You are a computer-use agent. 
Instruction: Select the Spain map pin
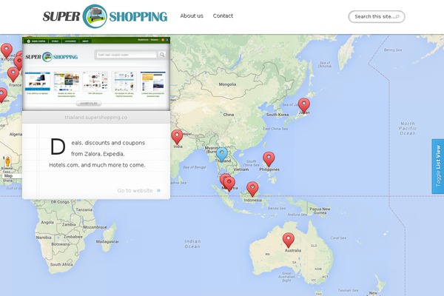(x=2, y=95)
